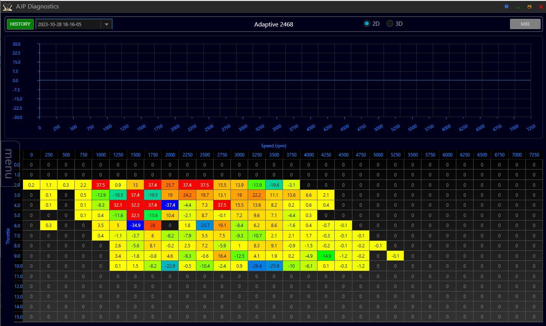Switch to the 3D view option
The width and height of the screenshot is (546, 326).
[x=390, y=24]
